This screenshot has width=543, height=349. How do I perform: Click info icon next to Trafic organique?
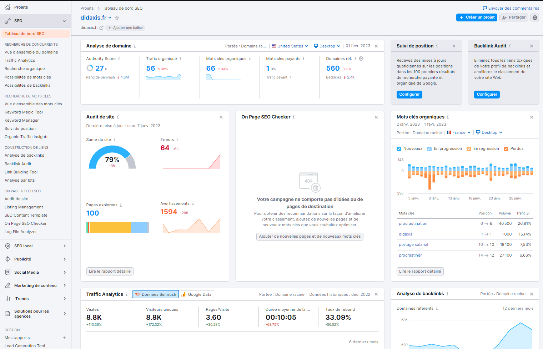[x=180, y=59]
